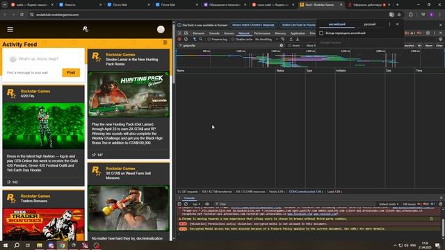445x250 pixels.
Task: Export HAR file download icon
Action: 298,40
